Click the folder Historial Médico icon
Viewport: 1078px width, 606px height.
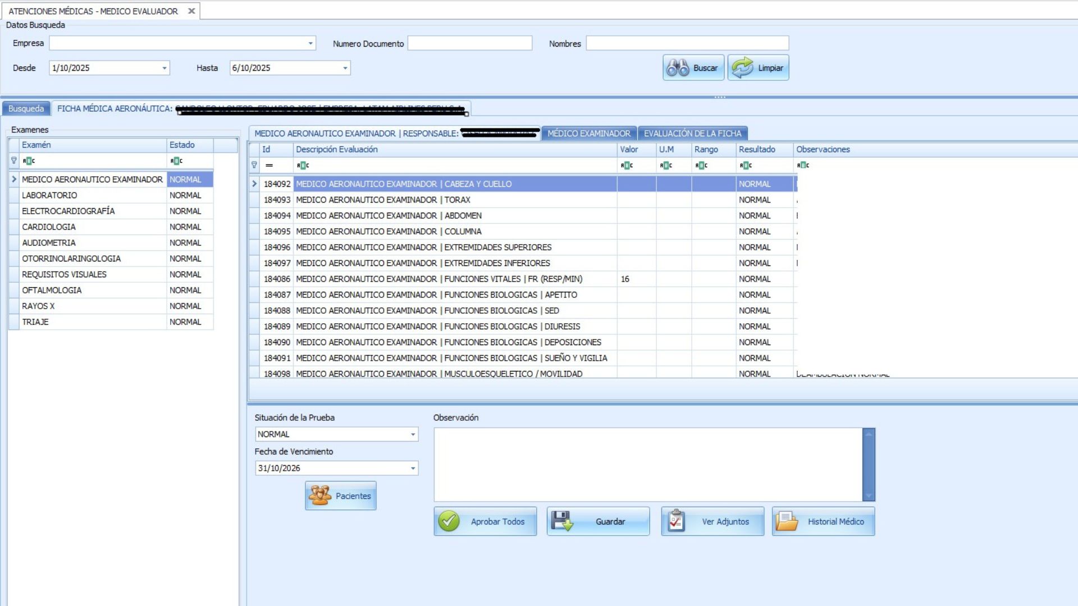coord(787,521)
